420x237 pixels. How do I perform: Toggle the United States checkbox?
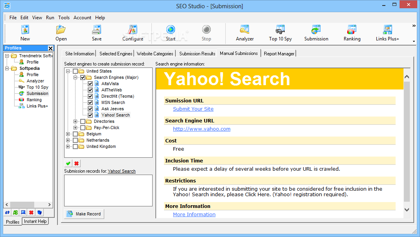click(x=75, y=71)
